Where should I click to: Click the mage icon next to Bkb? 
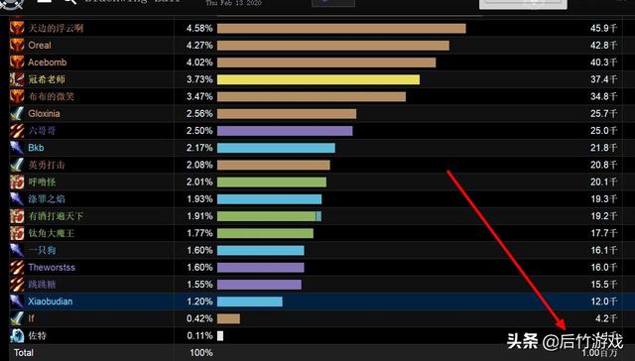17,148
